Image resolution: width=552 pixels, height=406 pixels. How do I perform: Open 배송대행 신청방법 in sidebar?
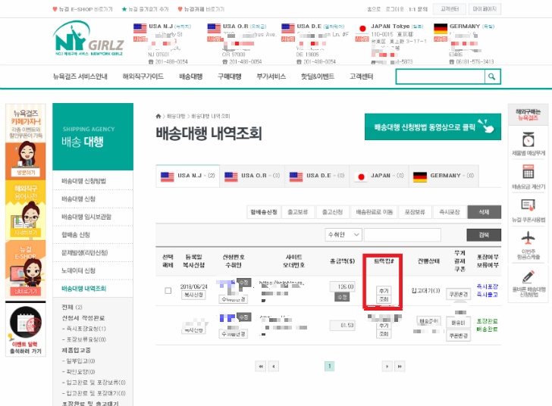[x=83, y=181]
